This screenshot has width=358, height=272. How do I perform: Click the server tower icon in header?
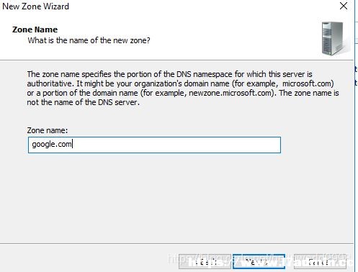(x=334, y=38)
